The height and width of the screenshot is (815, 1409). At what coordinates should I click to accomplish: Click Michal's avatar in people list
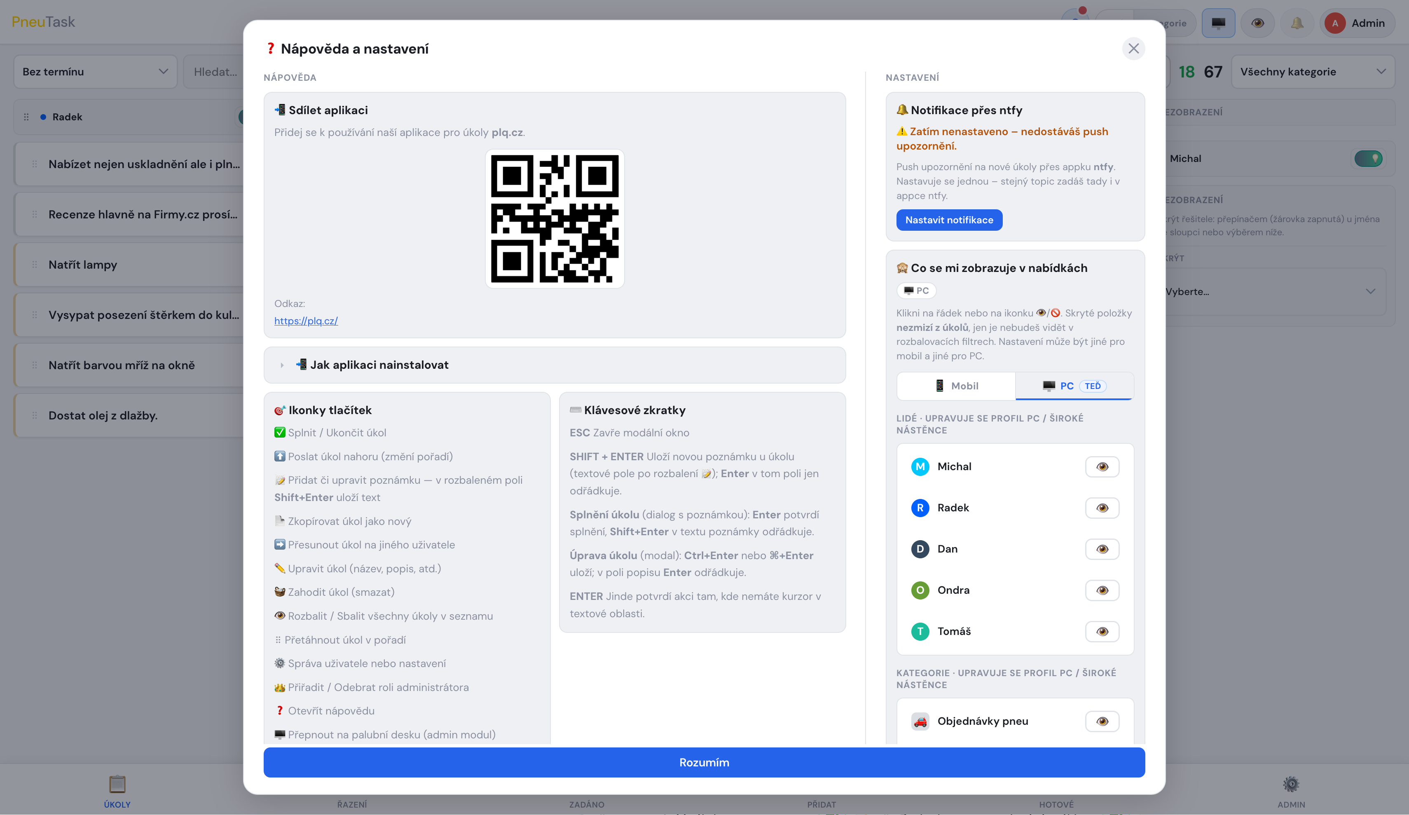pyautogui.click(x=920, y=466)
